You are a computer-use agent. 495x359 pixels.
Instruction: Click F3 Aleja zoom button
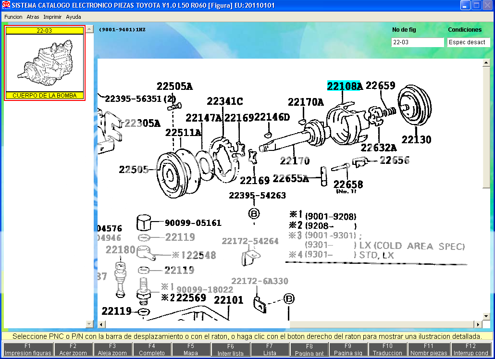click(x=112, y=349)
